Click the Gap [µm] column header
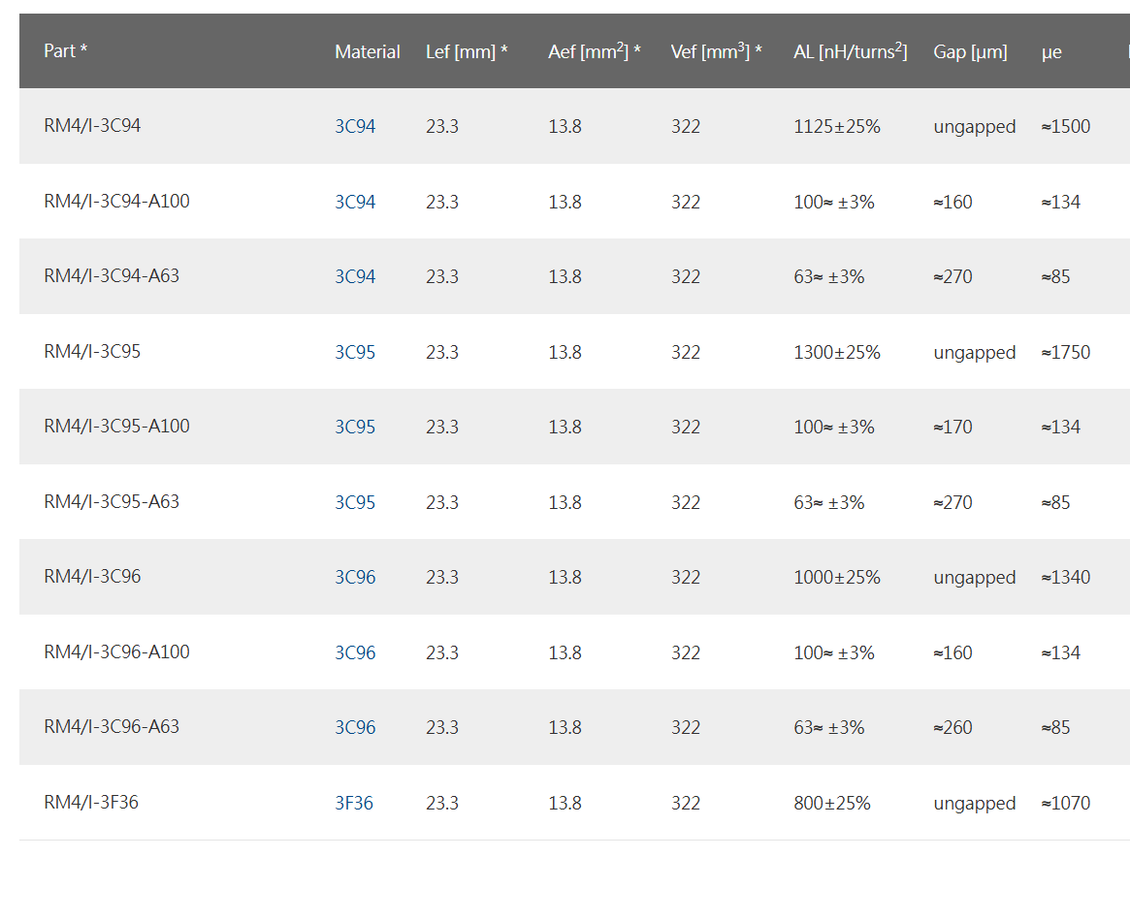Screen dimensions: 1130x921 (x=970, y=52)
